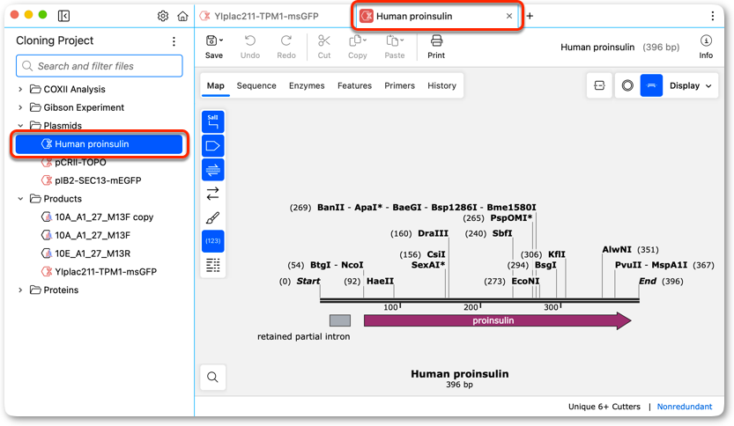Toggle features display arrow icon
The width and height of the screenshot is (734, 426).
coord(213,145)
